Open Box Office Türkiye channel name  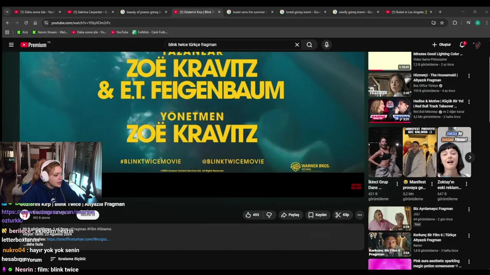coord(426,86)
